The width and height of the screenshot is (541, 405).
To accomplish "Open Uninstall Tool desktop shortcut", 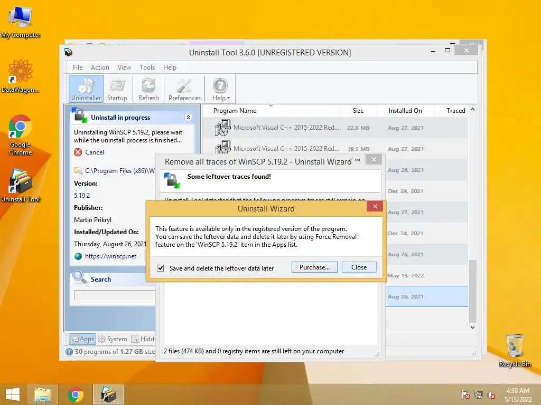I will tap(21, 185).
